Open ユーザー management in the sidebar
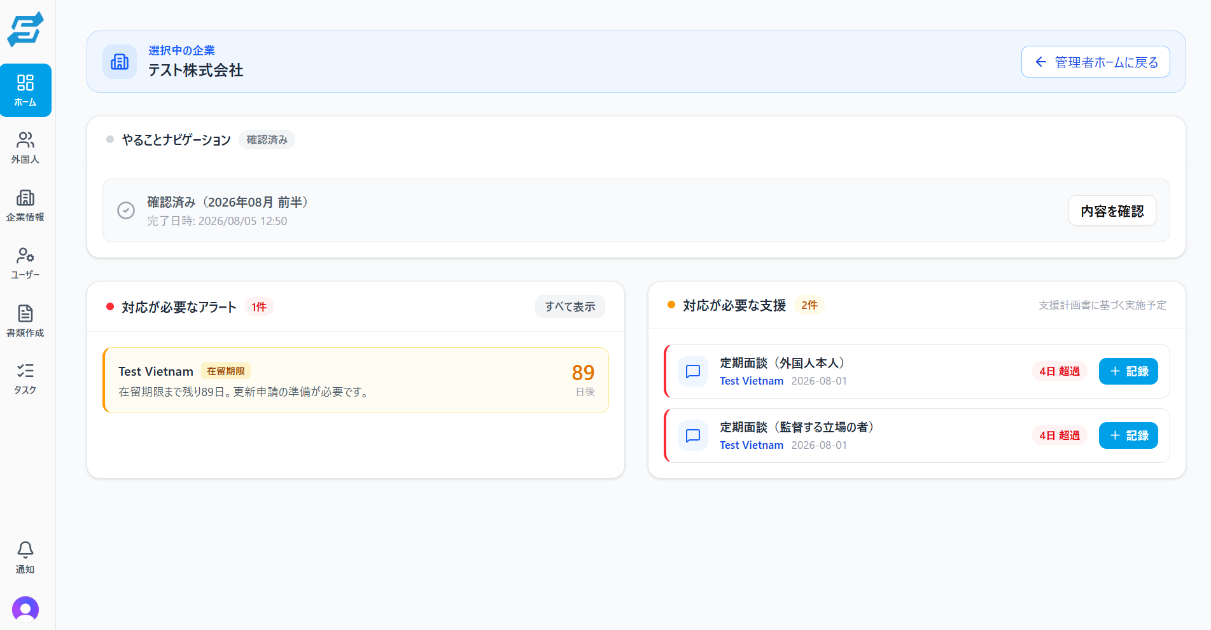The image size is (1211, 630). (25, 263)
